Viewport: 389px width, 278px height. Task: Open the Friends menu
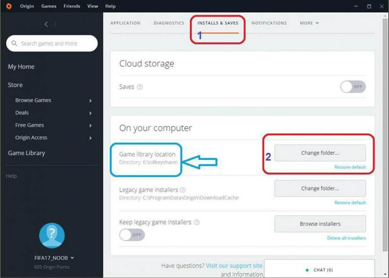pyautogui.click(x=71, y=6)
